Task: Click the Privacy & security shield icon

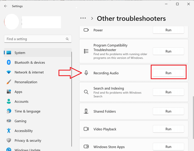Action: click(9, 140)
